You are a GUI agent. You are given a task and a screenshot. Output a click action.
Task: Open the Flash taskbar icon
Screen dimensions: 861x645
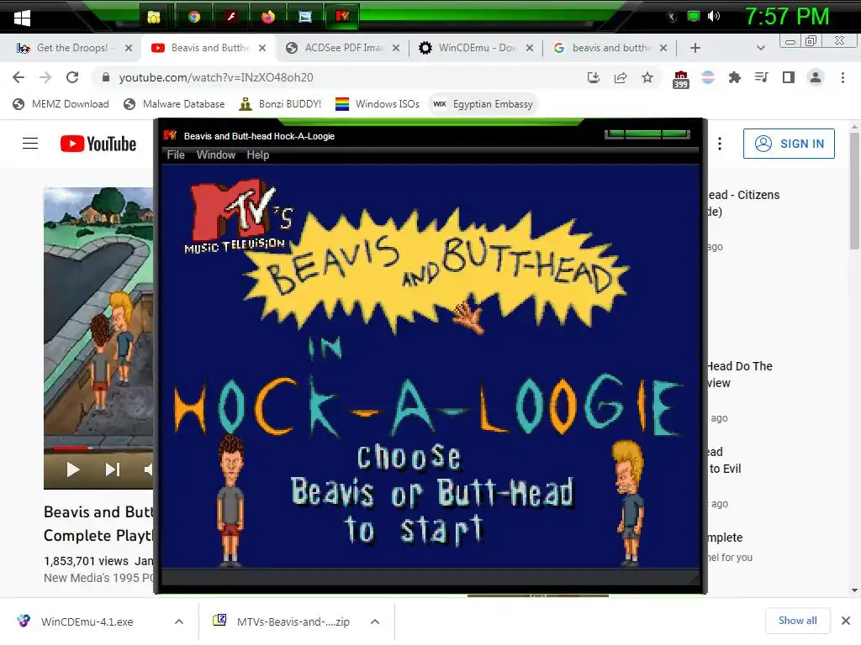coord(231,17)
